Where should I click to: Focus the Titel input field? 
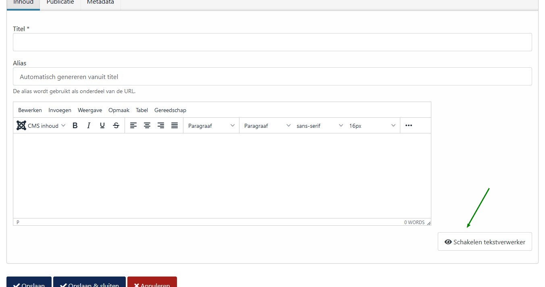tap(272, 42)
